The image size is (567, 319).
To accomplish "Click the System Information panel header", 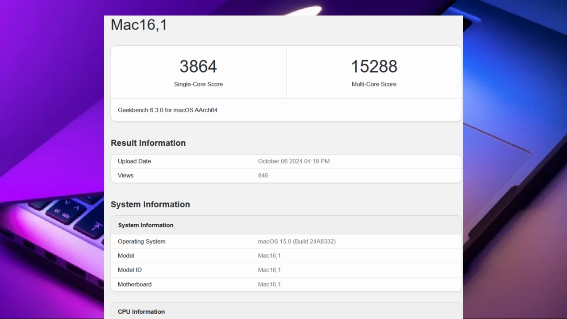I will point(146,225).
